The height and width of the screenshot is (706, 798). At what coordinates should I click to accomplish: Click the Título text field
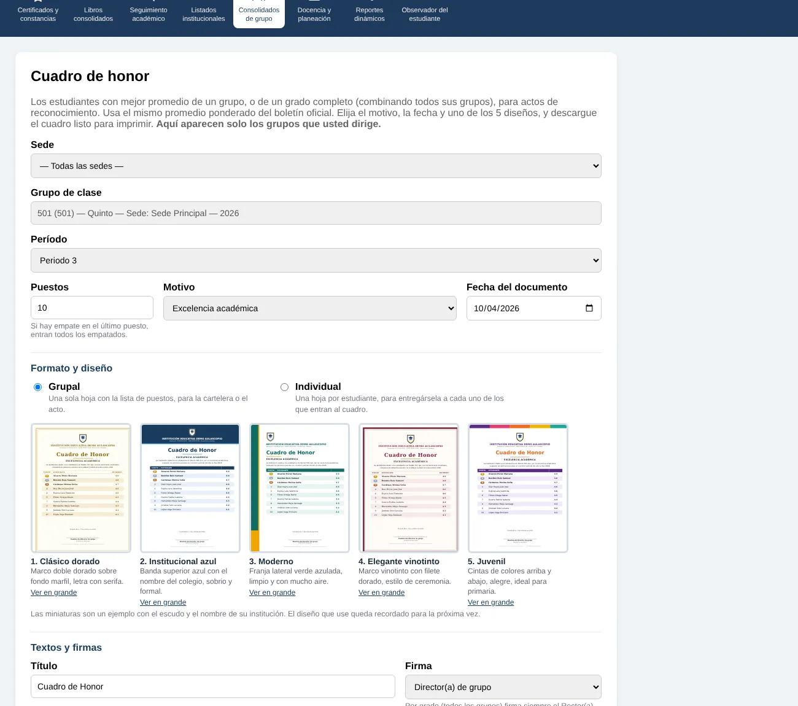tap(213, 686)
